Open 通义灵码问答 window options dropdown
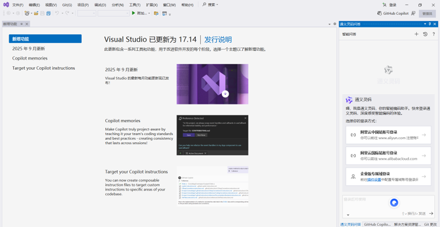The image size is (440, 227). 425,24
